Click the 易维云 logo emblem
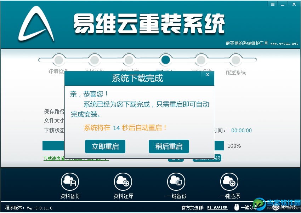The width and height of the screenshot is (301, 213). (36, 24)
